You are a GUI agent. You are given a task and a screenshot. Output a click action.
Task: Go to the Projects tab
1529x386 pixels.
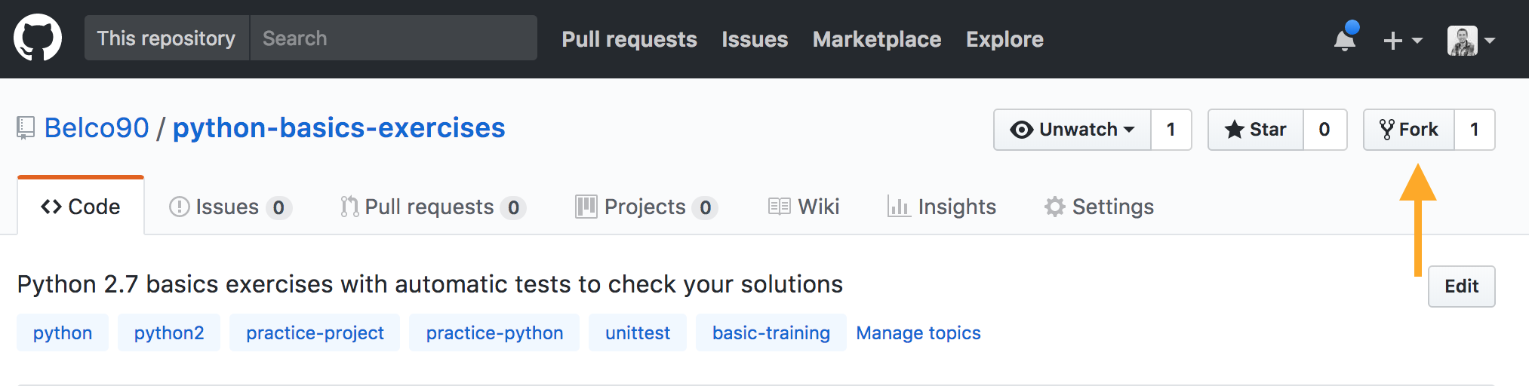(x=645, y=207)
